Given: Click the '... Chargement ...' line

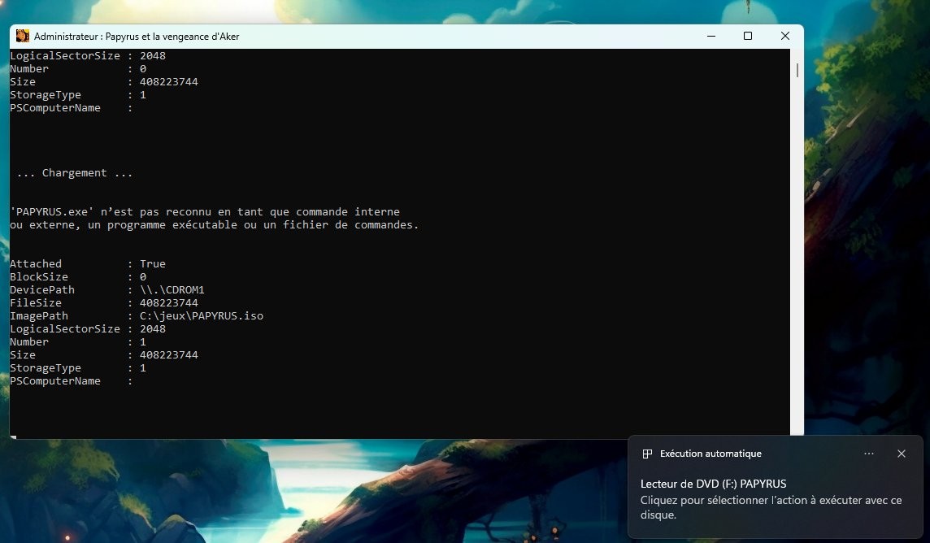Looking at the screenshot, I should click(x=75, y=172).
